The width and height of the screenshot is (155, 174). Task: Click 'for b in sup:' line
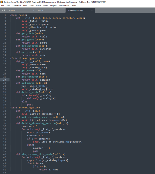click(x=36, y=163)
